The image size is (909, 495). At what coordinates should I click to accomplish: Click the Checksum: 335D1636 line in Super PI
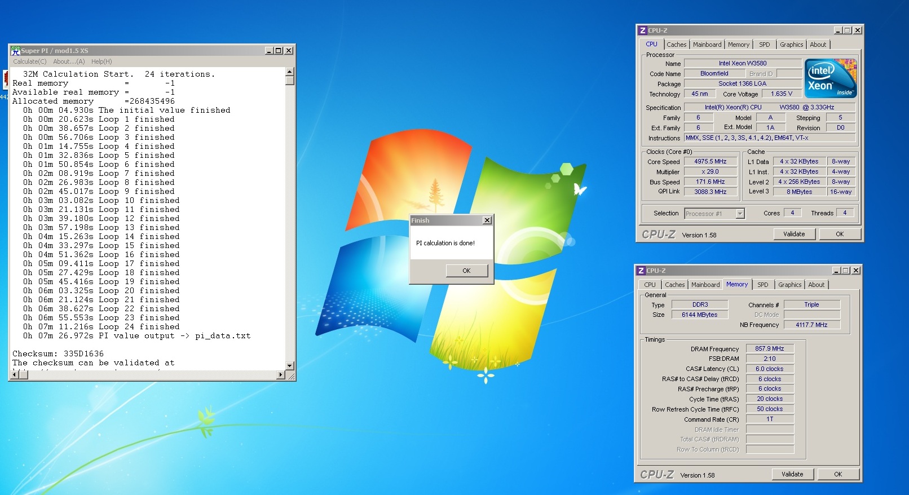[x=58, y=354]
